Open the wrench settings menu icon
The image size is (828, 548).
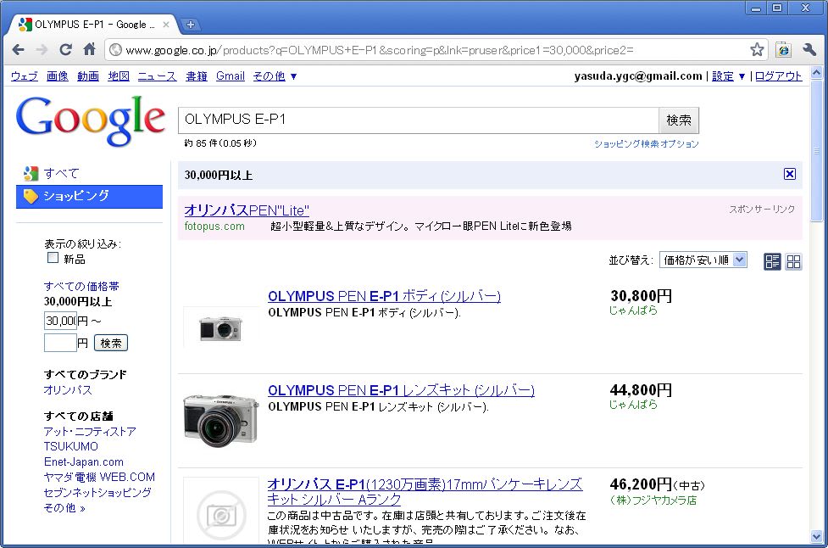[809, 50]
